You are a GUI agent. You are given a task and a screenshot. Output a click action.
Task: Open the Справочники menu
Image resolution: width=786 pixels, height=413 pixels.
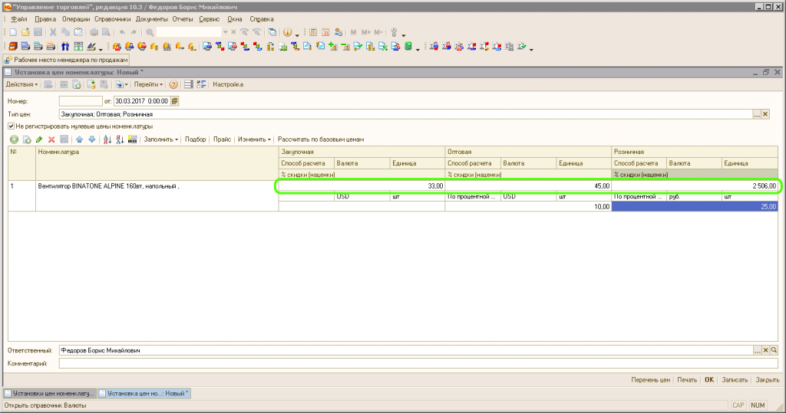(112, 19)
